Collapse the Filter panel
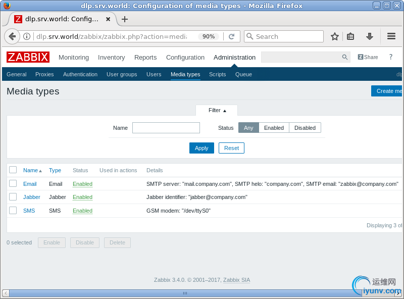404x299 pixels. pyautogui.click(x=217, y=110)
